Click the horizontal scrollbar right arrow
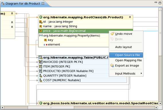163x110 pixels. [156, 108]
